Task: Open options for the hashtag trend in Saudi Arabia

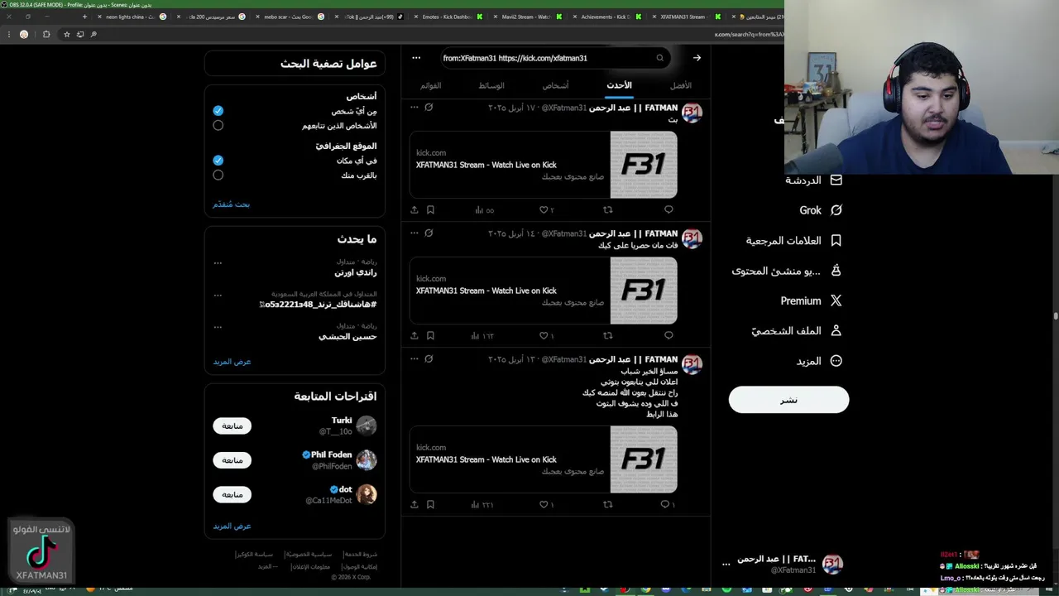Action: pyautogui.click(x=218, y=295)
